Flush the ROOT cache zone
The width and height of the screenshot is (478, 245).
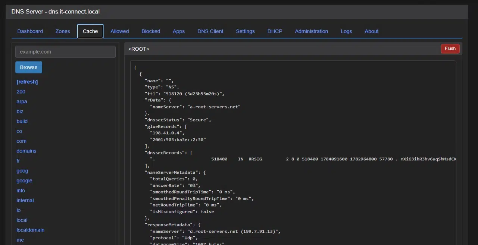point(450,48)
